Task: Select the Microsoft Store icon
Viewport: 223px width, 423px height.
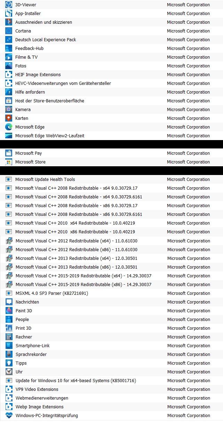Action: coord(9,162)
